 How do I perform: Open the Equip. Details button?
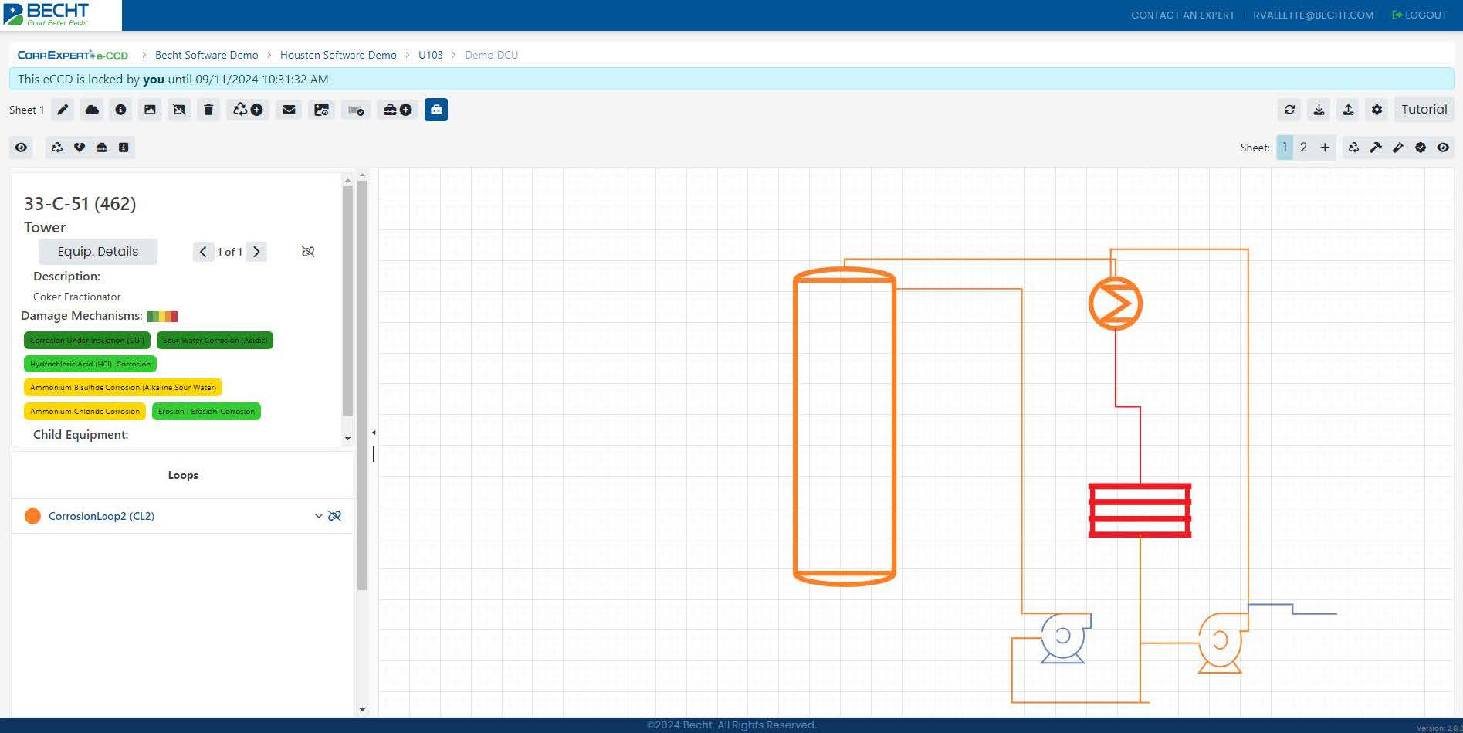tap(98, 252)
